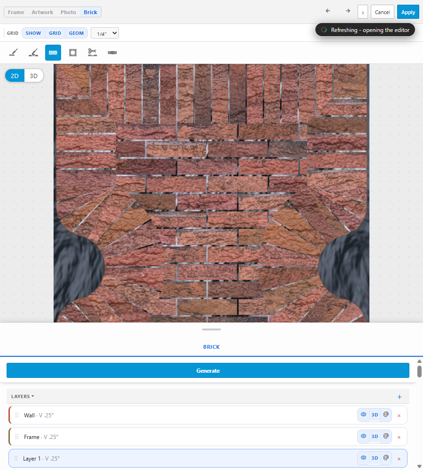The height and width of the screenshot is (470, 423).
Task: Toggle the GEOM snap option
Action: coord(76,33)
